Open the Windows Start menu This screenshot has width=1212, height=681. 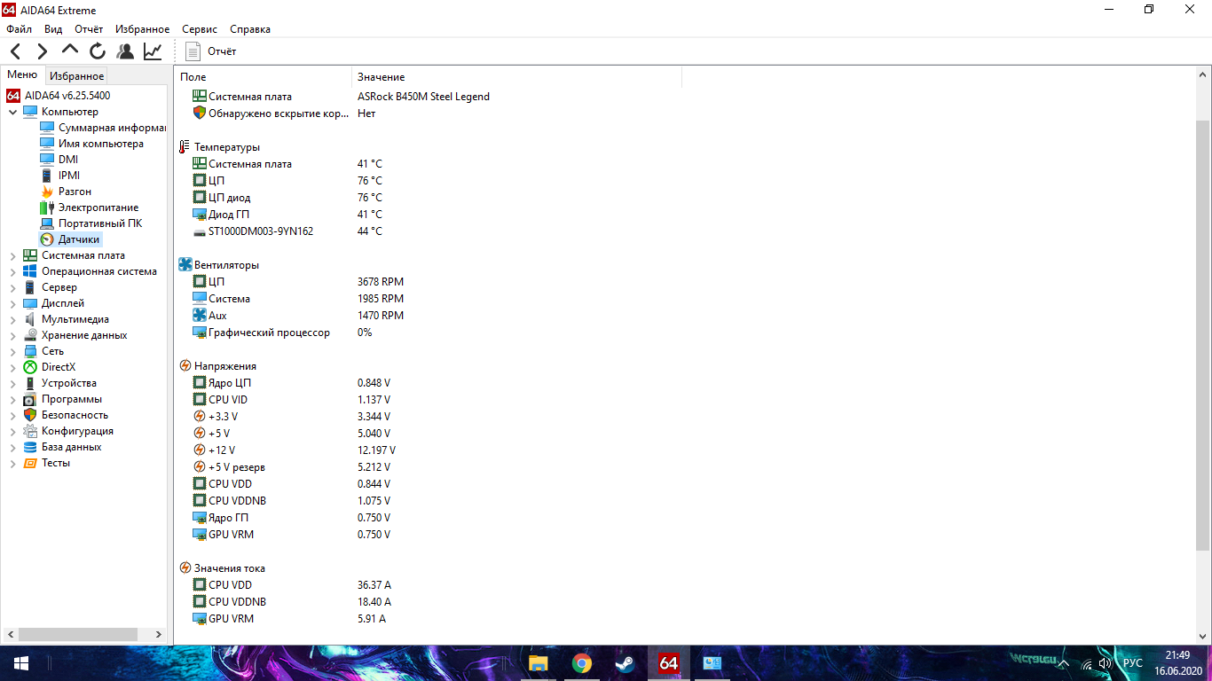[21, 663]
